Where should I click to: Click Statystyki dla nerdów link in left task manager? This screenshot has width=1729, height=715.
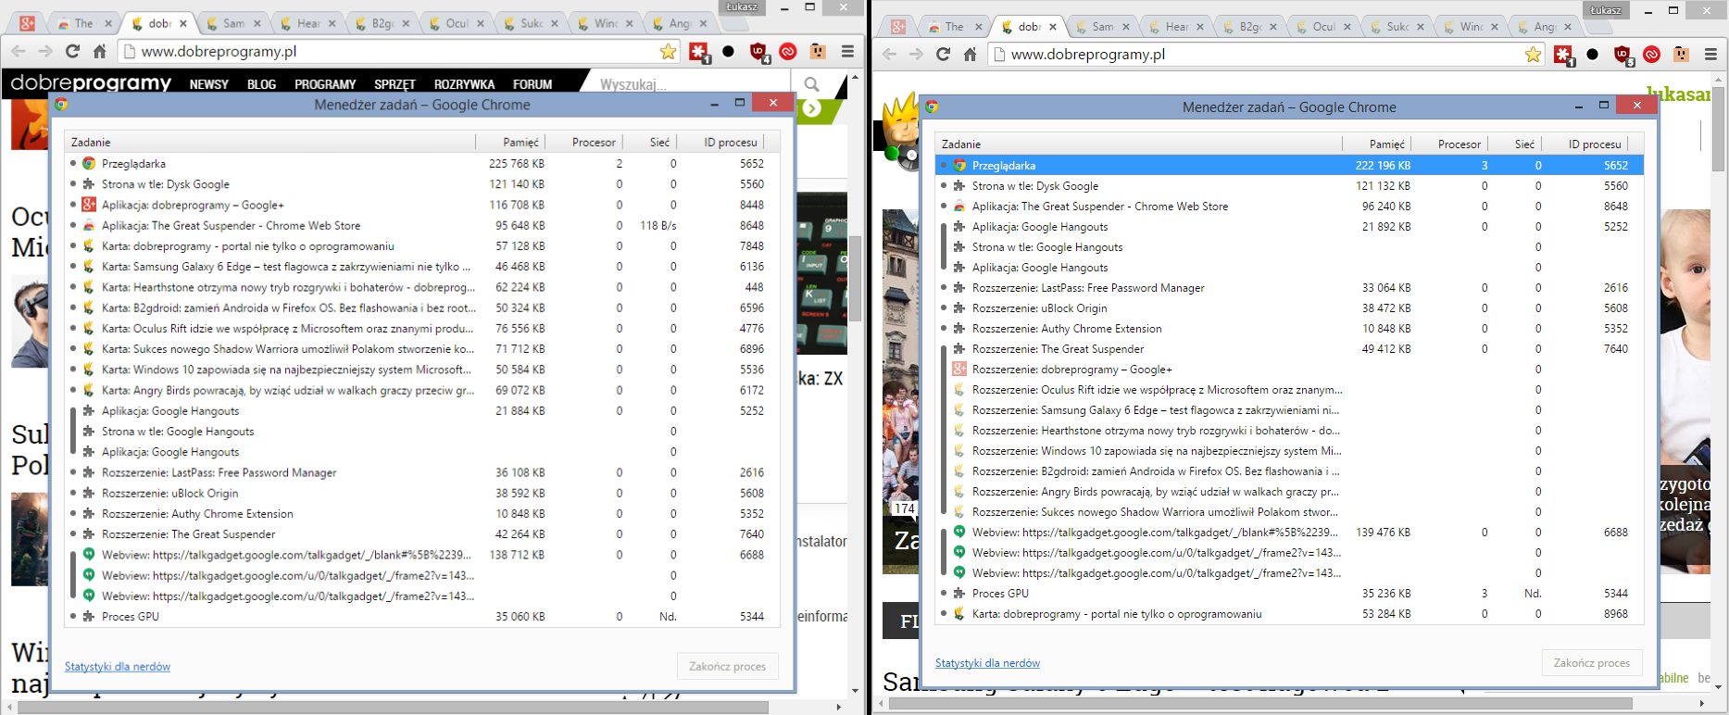118,666
